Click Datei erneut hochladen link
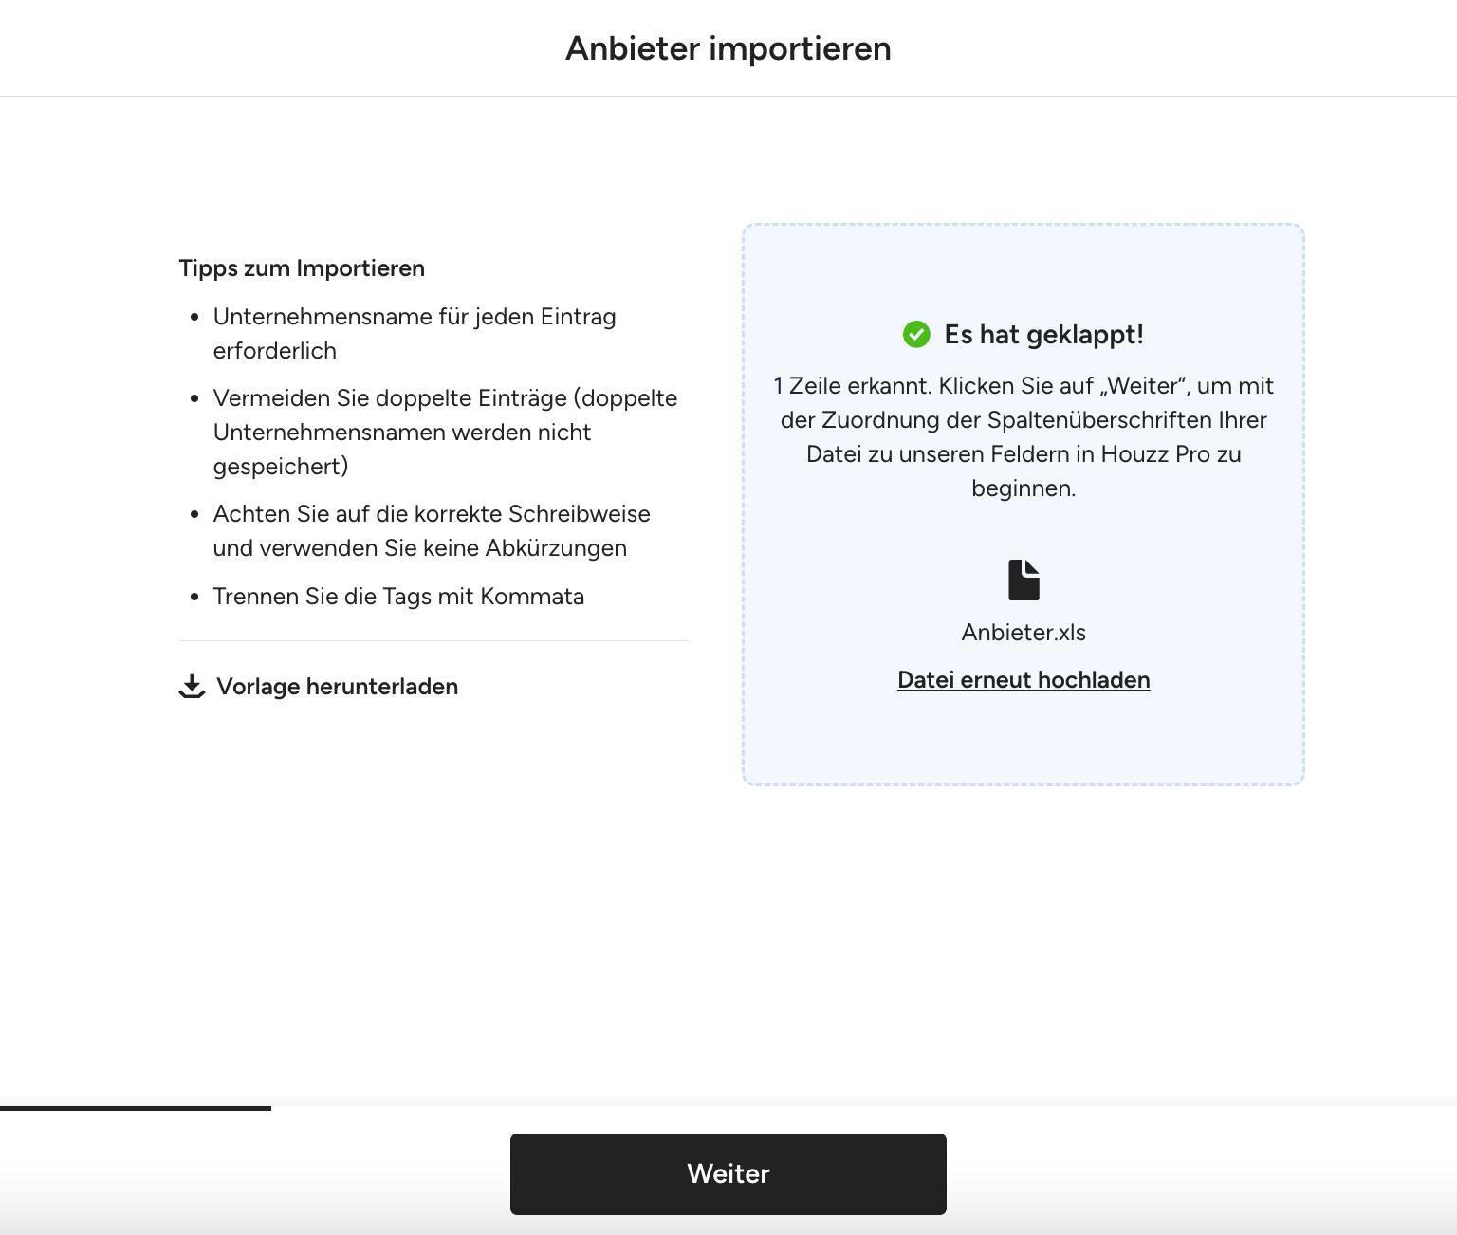The height and width of the screenshot is (1235, 1457). pos(1024,680)
